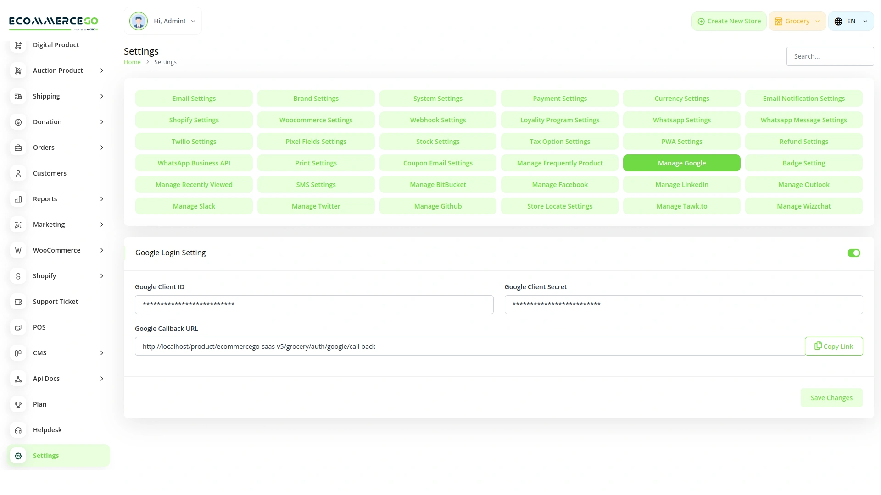Open the Manage Twitter settings tab

(316, 206)
